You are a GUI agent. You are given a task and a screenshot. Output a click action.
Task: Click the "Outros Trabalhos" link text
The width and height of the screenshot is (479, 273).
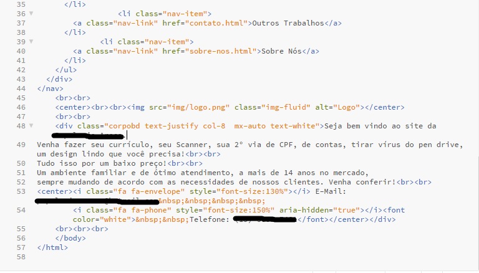tap(288, 23)
